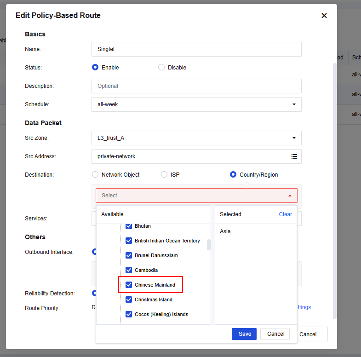Screen dimensions: 361x357
Task: Choose Network Object as destination type
Action: [x=95, y=175]
